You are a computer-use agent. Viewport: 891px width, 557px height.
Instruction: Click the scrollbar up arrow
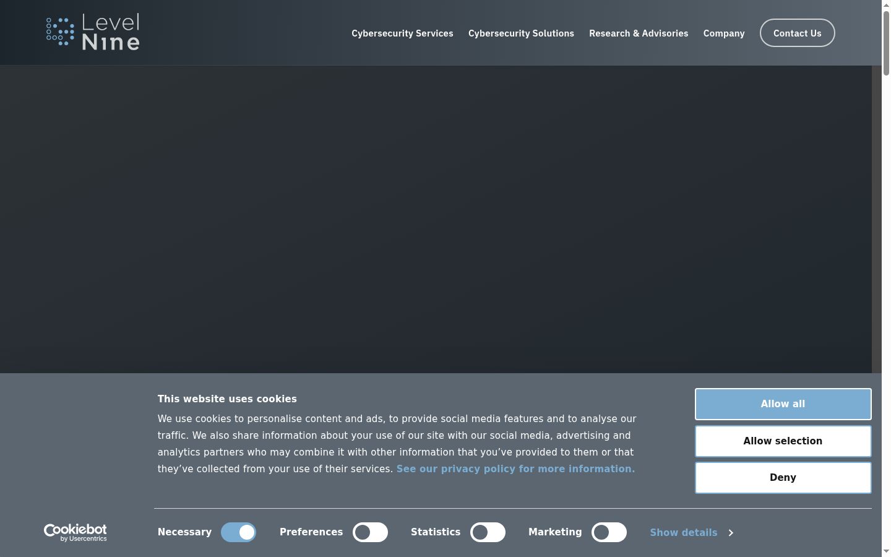(886, 5)
